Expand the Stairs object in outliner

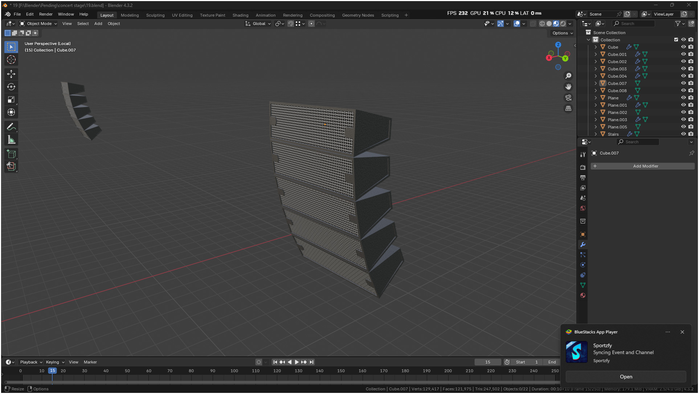(x=596, y=134)
